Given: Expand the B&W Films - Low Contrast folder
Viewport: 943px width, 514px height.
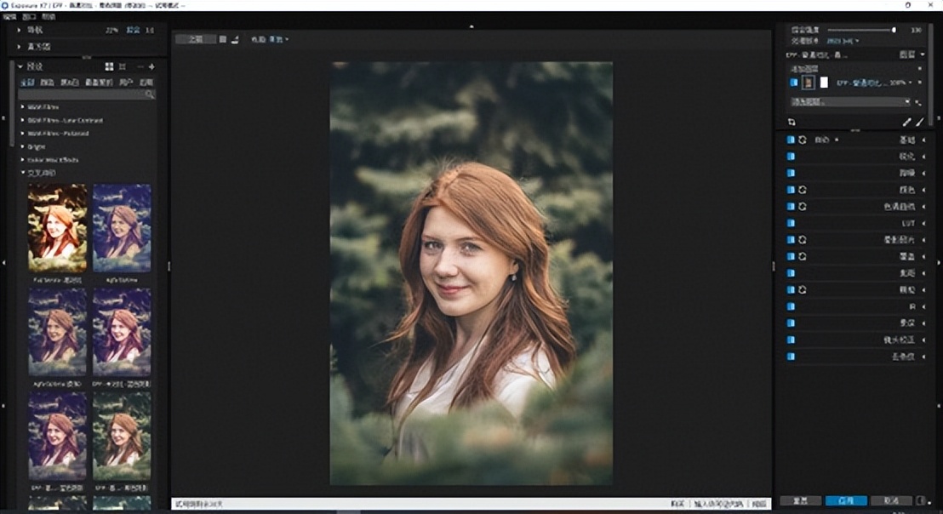Looking at the screenshot, I should tap(23, 120).
